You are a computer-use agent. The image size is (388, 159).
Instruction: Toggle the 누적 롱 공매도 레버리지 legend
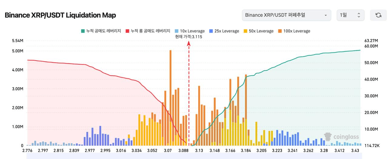coord(148,31)
